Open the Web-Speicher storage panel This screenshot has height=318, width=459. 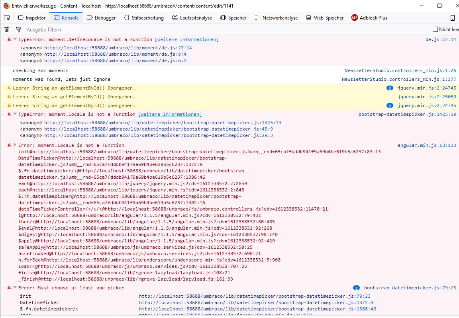[x=324, y=18]
